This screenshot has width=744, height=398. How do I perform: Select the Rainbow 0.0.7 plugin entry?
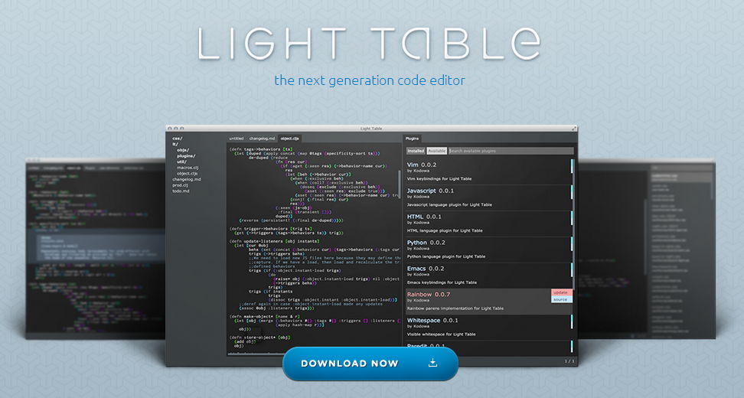[488, 302]
